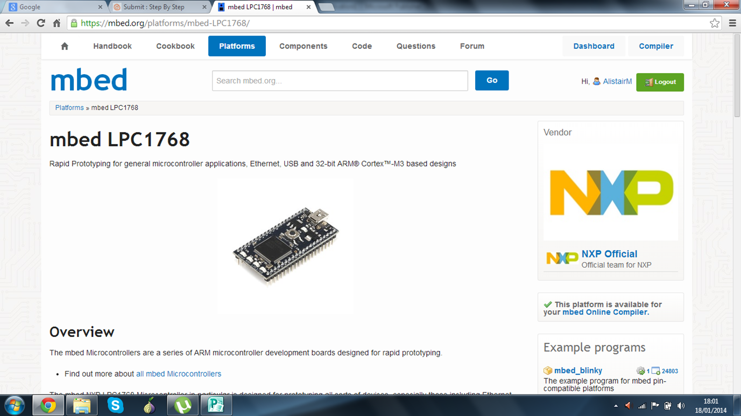The image size is (741, 416).
Task: Open the all mbed Microcontrollers link
Action: tap(178, 374)
